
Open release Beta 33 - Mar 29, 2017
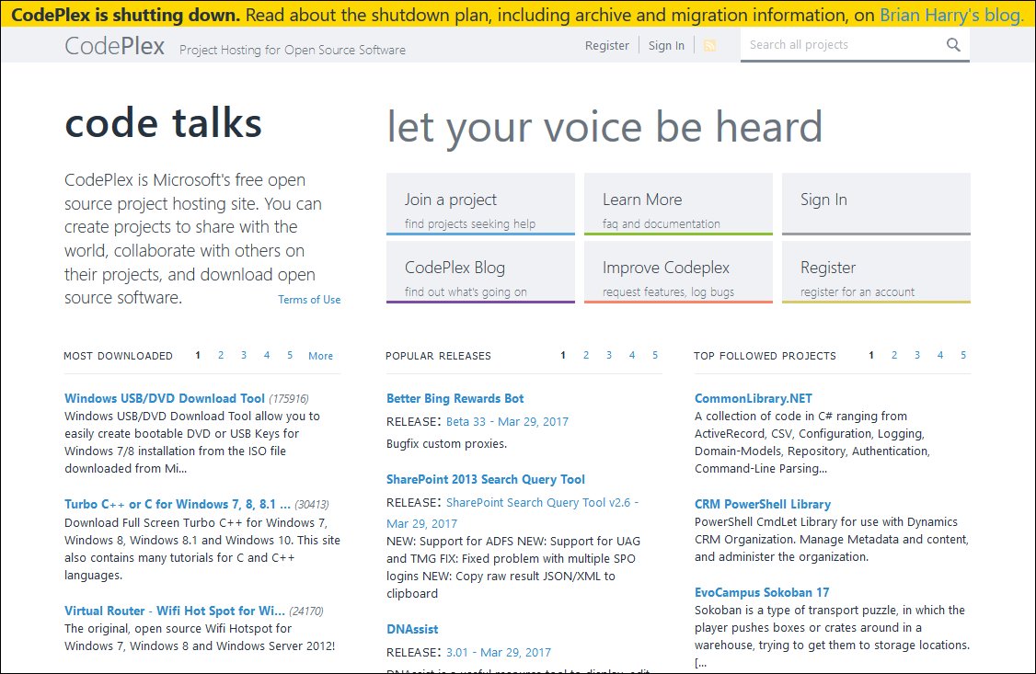(508, 422)
